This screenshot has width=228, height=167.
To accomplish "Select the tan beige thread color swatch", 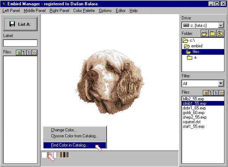I will pyautogui.click(x=58, y=155).
